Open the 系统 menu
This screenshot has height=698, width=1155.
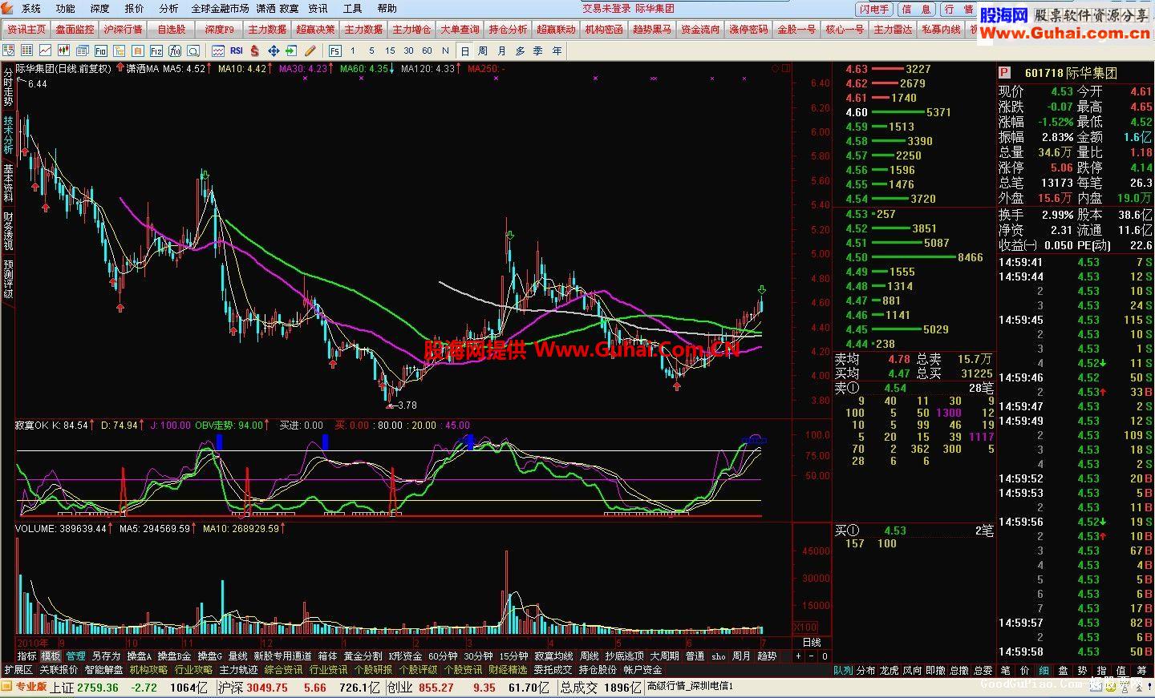[30, 8]
